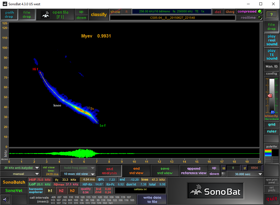
Task: Open the harmonic explorer
Action: pyautogui.click(x=36, y=190)
